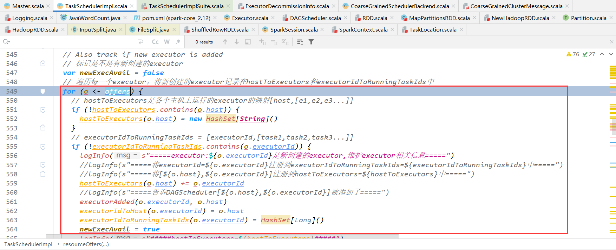
Task: Close the Logging.scala tab
Action: point(52,18)
